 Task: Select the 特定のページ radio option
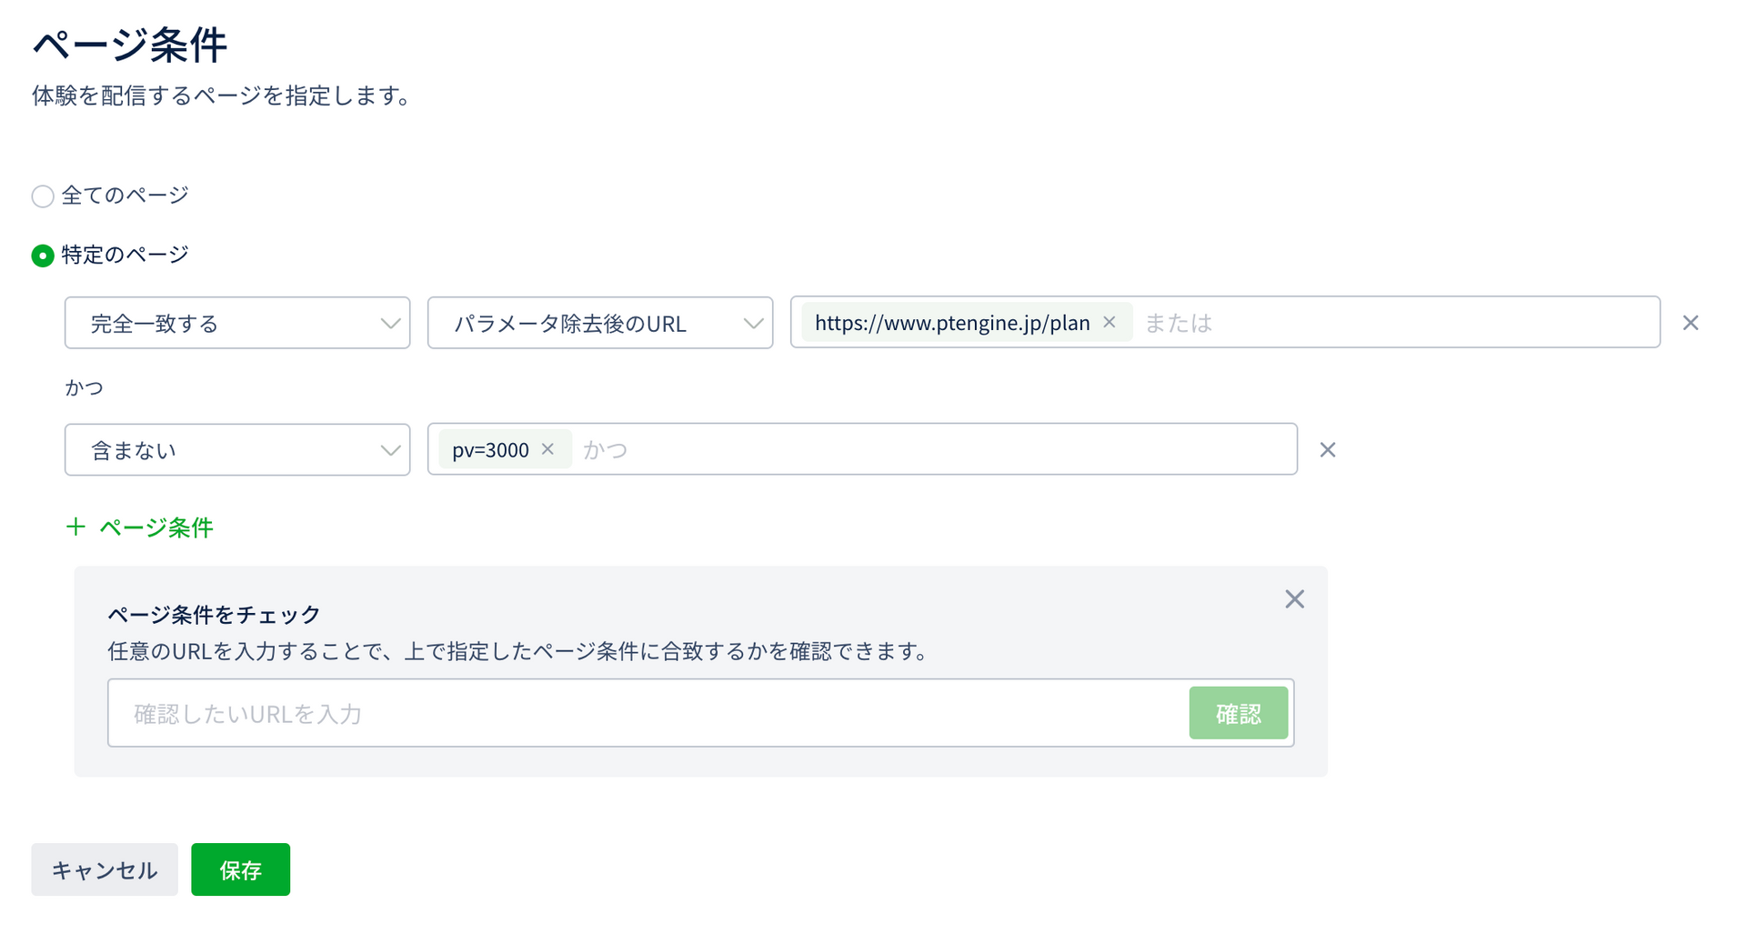43,256
